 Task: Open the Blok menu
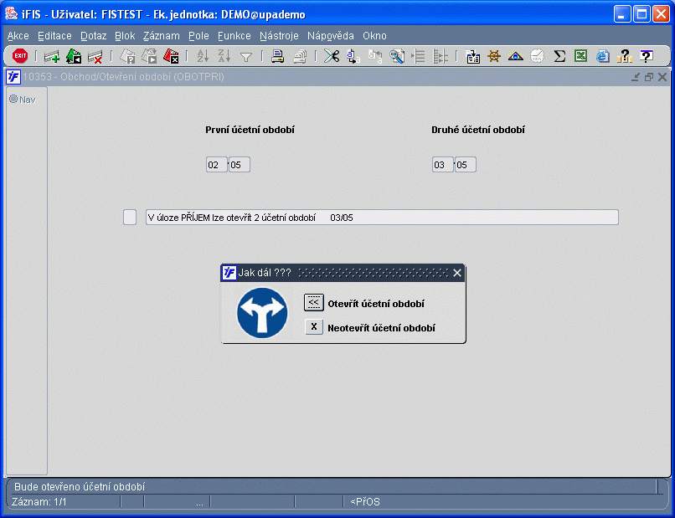pyautogui.click(x=125, y=36)
